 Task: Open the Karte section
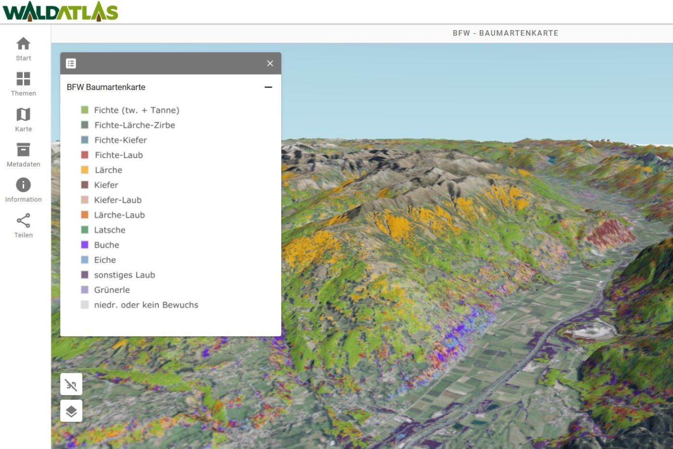pyautogui.click(x=23, y=119)
